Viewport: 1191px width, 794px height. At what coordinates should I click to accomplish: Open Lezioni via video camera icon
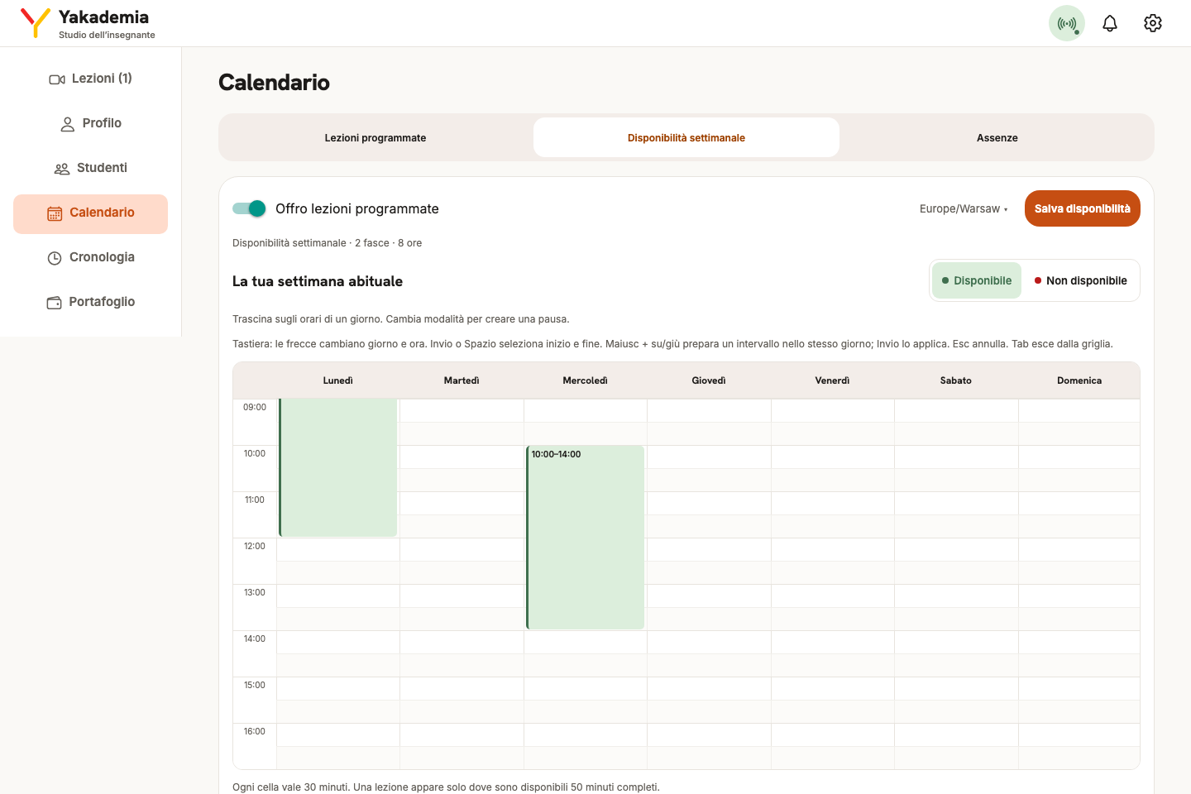(x=57, y=79)
